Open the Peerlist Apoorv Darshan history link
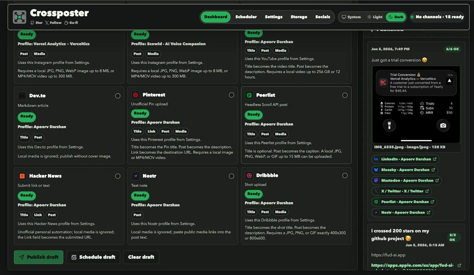 click(404, 202)
